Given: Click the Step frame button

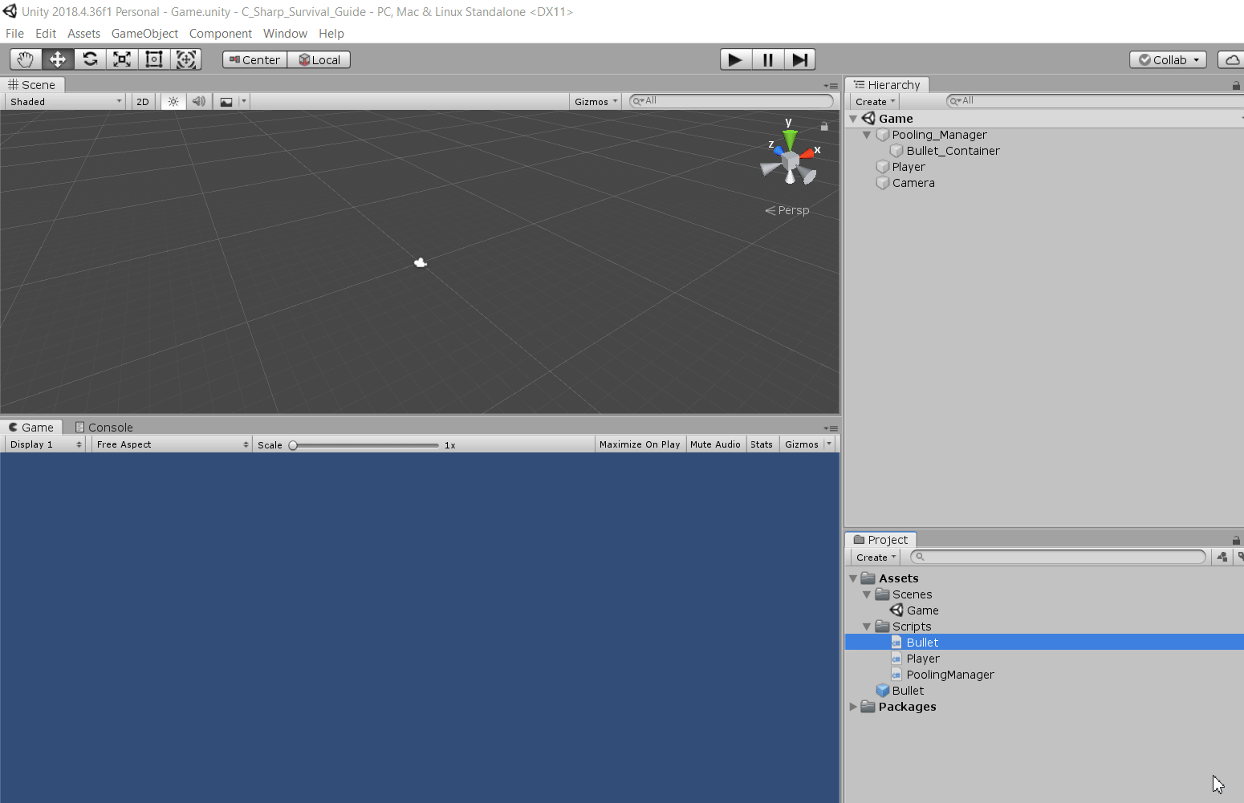Looking at the screenshot, I should tap(799, 59).
